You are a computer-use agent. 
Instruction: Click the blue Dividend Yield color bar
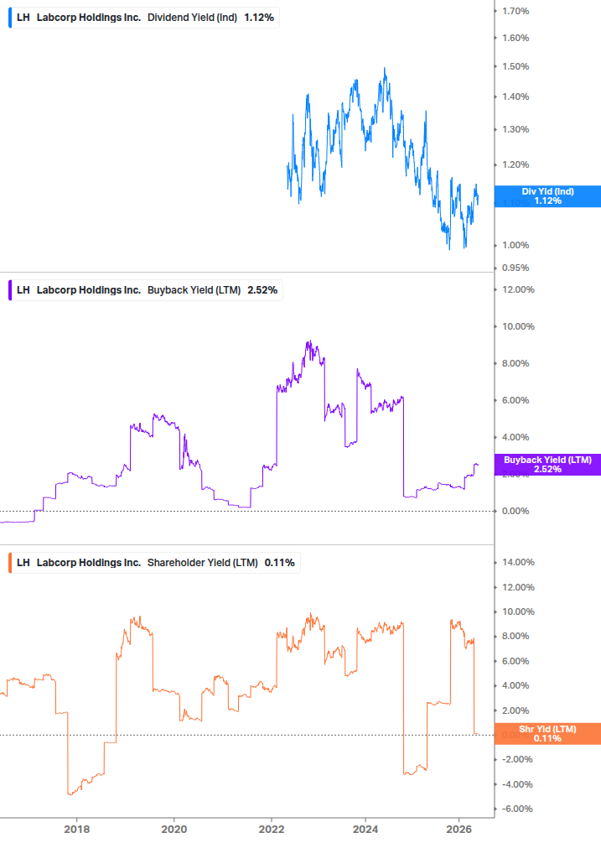point(10,18)
